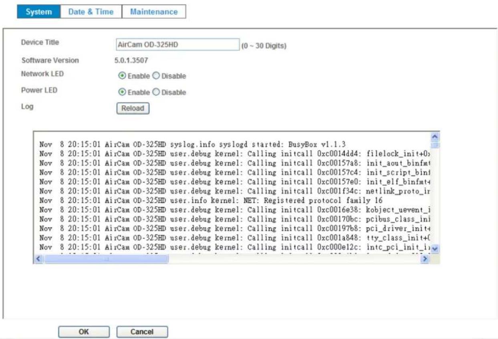Screen dimensions: 498x339
Task: Confirm settings with the OK button
Action: [x=84, y=332]
